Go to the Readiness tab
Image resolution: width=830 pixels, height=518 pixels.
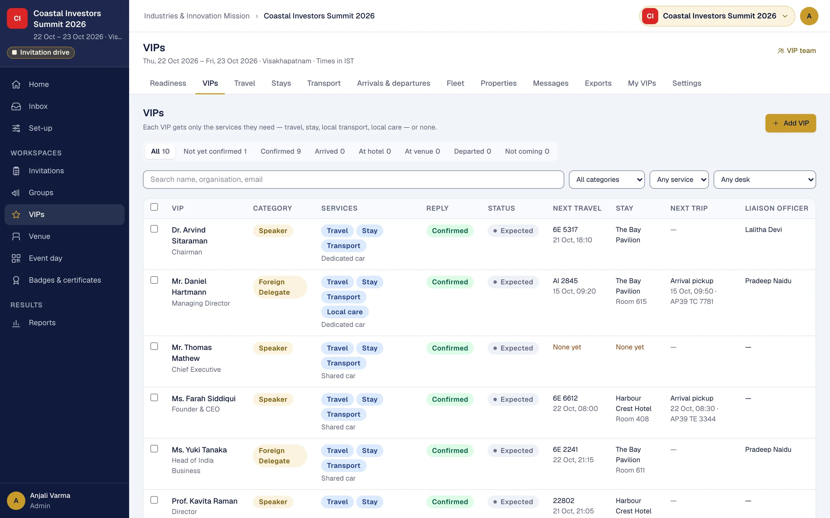click(x=168, y=83)
